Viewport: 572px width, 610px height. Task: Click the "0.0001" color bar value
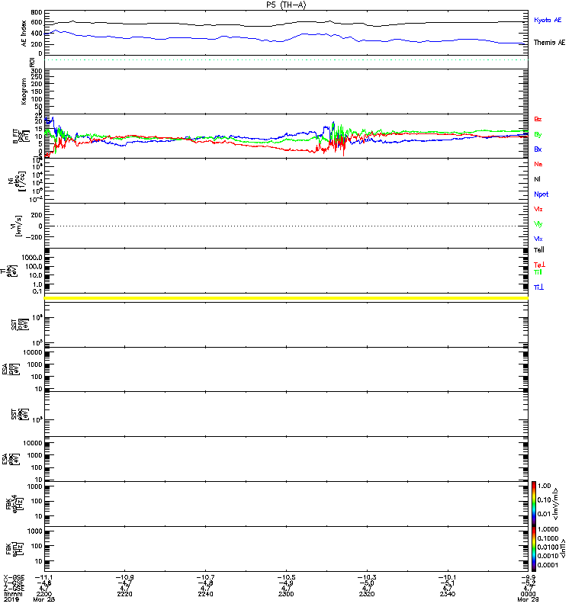coord(548,565)
